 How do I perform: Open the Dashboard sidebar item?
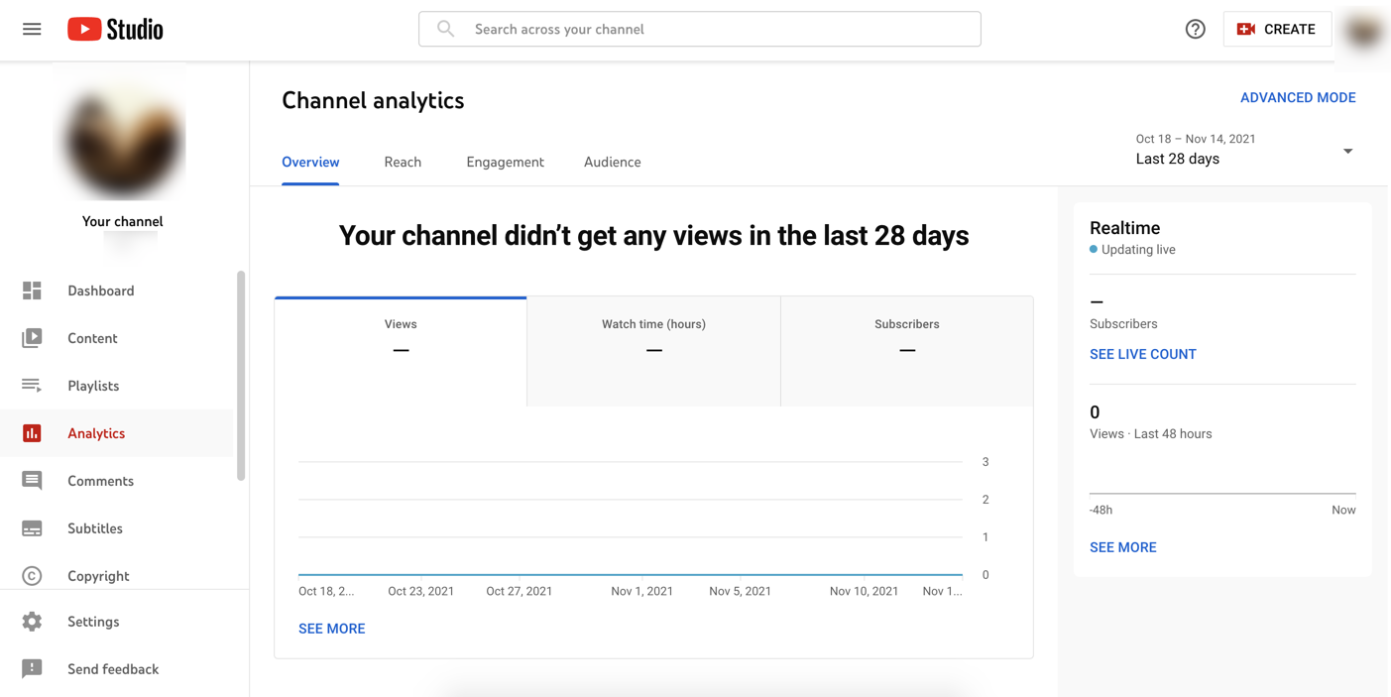click(117, 290)
